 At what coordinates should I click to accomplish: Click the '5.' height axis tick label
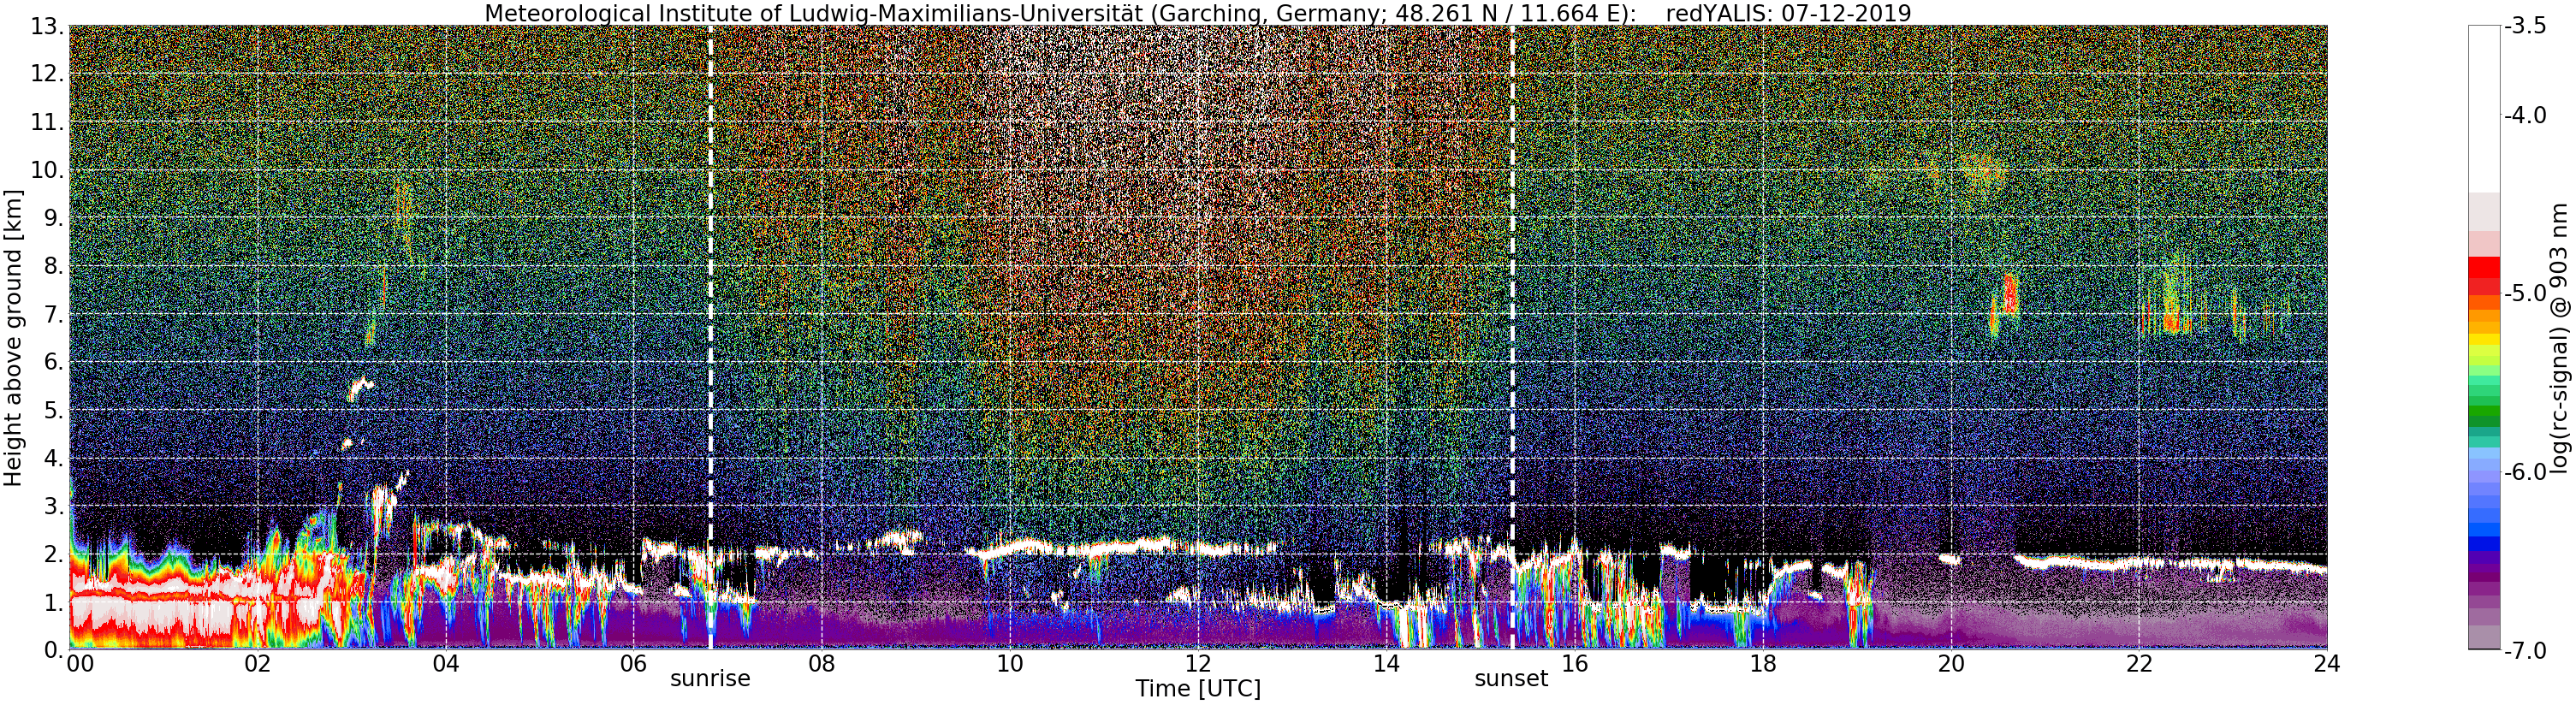(x=54, y=411)
